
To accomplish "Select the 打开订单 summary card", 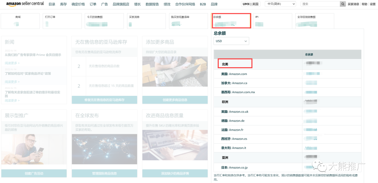I will pos(62,21).
